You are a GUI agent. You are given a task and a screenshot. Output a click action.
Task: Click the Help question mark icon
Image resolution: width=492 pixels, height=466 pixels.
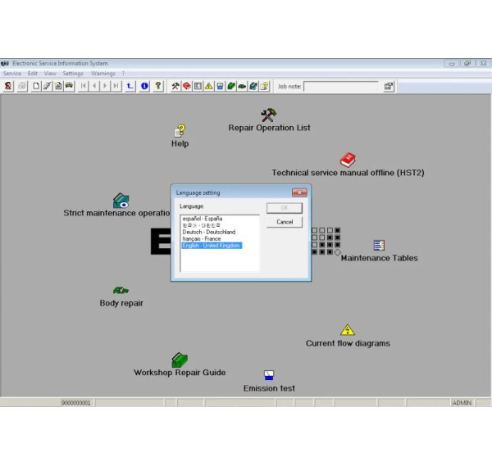(180, 130)
